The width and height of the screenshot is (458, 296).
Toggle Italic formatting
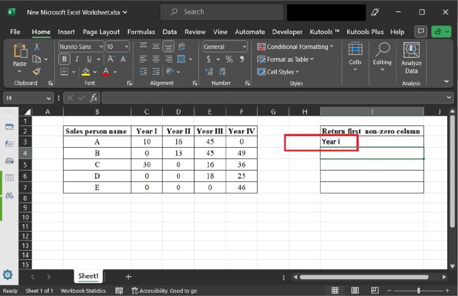click(x=76, y=59)
